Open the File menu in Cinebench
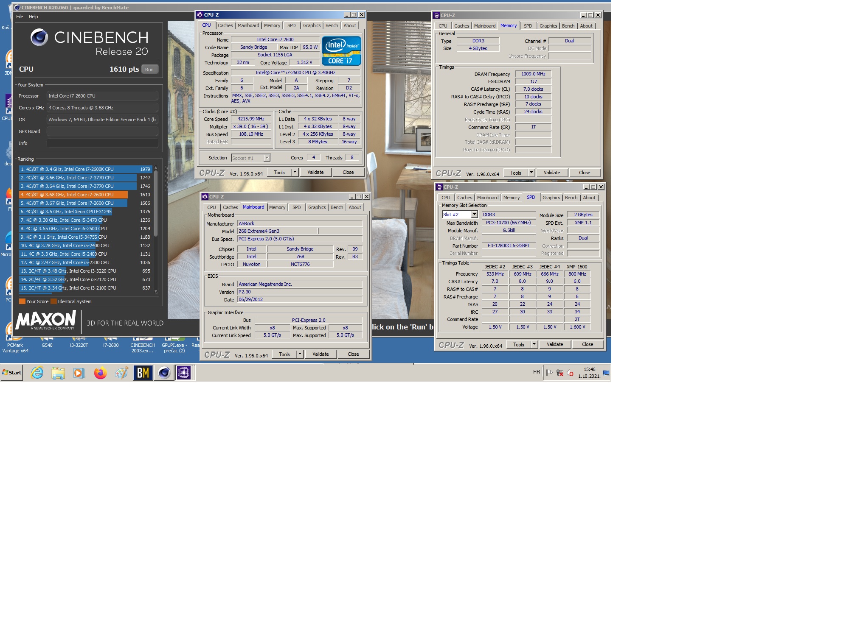The height and width of the screenshot is (636, 849). [x=20, y=17]
